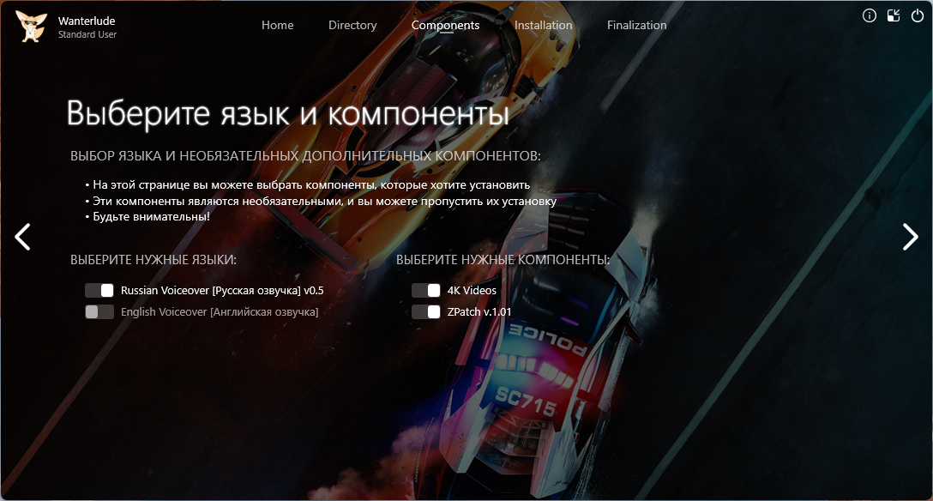This screenshot has width=933, height=501.
Task: Click the info icon at top right
Action: click(870, 16)
